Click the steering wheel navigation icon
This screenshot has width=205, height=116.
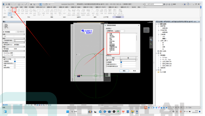pyautogui.click(x=151, y=40)
